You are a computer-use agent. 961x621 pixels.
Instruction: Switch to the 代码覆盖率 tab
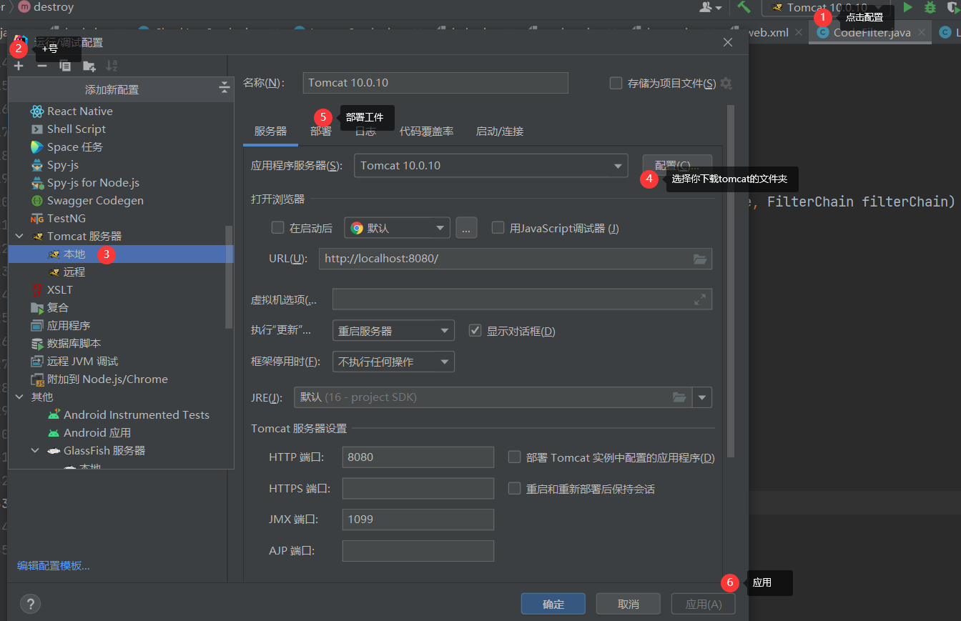point(426,131)
